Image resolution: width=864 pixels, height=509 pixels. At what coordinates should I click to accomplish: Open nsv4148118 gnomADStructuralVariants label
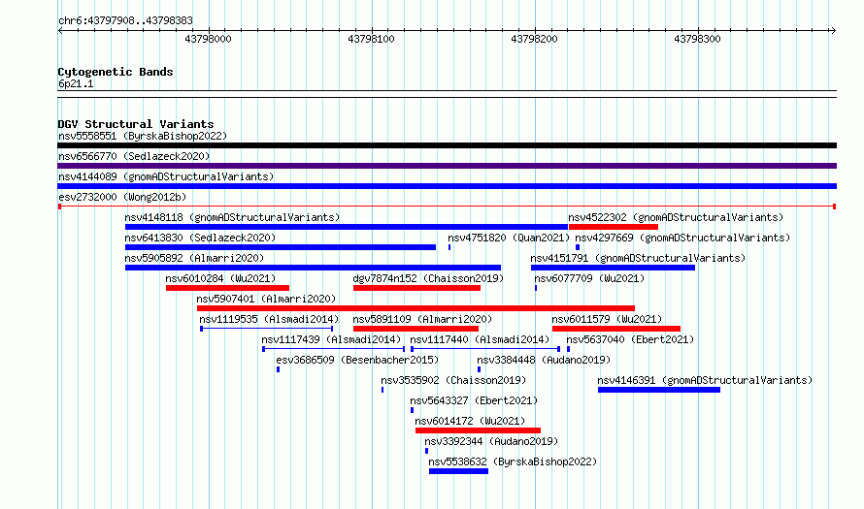(232, 217)
